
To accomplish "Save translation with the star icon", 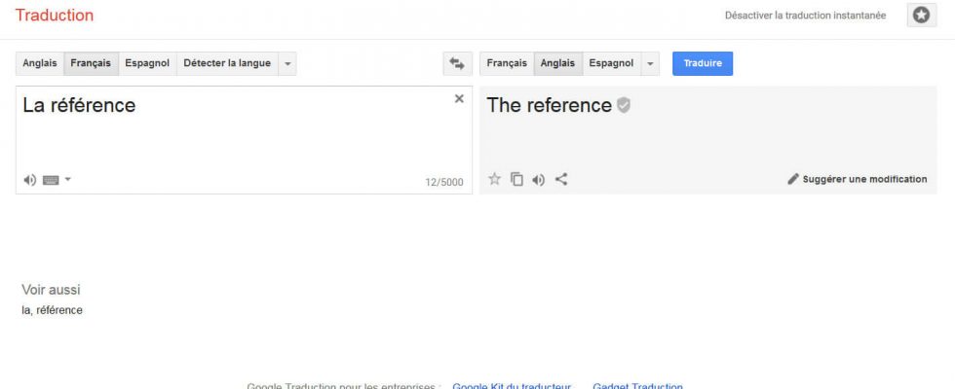I will [494, 179].
